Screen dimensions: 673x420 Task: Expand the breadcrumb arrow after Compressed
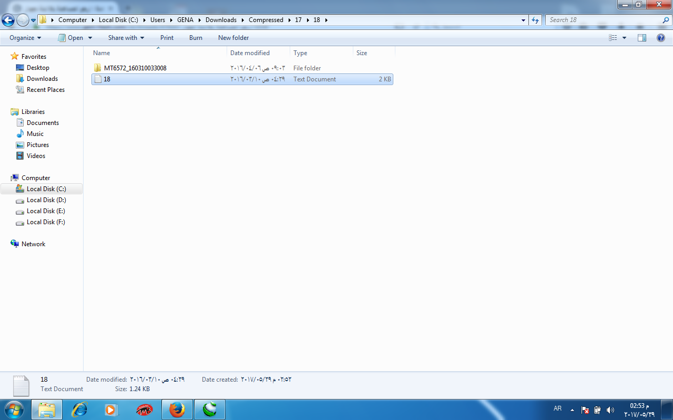[x=289, y=20]
